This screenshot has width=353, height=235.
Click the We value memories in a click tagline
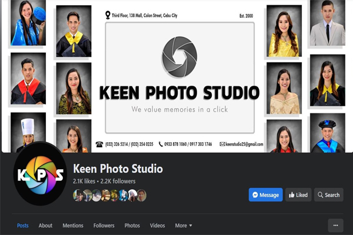pos(179,109)
